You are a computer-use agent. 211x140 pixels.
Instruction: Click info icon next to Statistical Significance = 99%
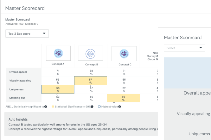92,107
